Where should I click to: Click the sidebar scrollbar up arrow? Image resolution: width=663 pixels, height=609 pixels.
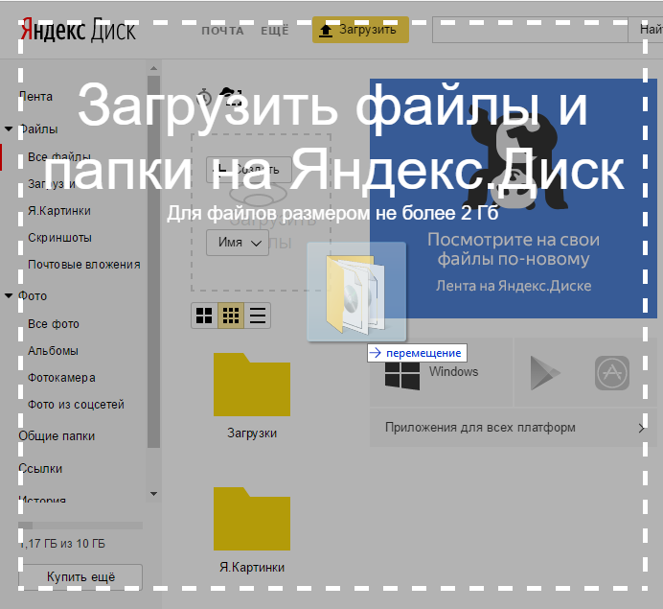(x=153, y=68)
